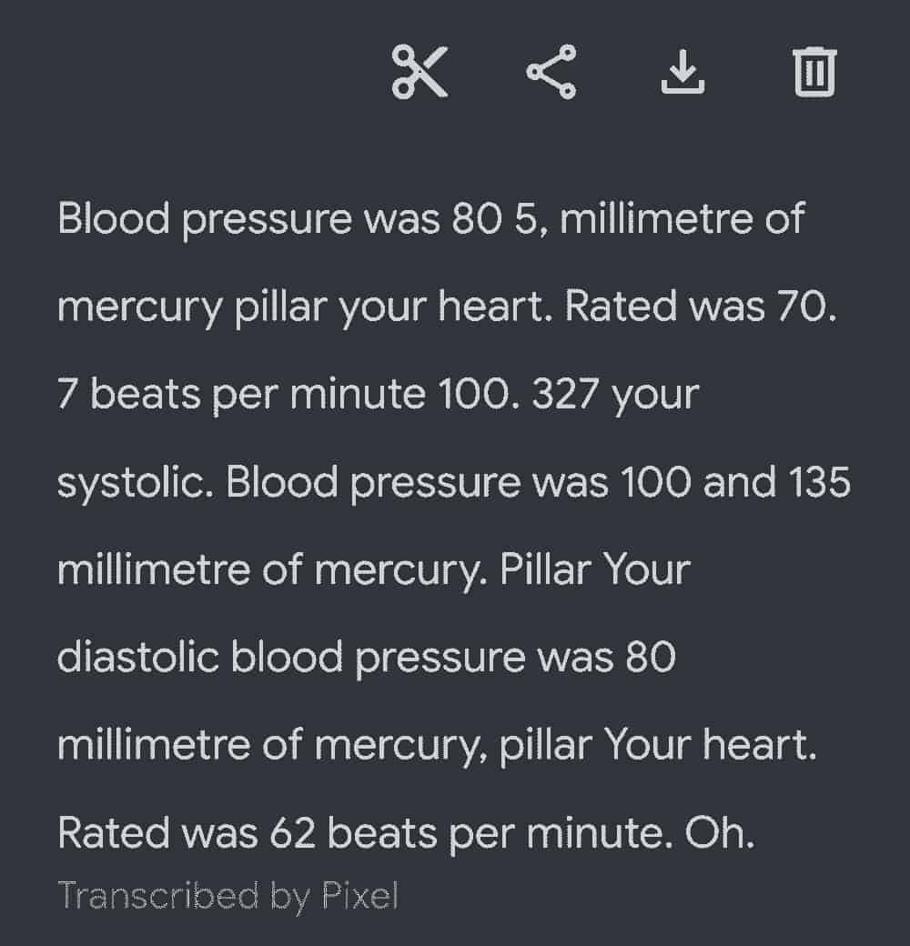This screenshot has height=946, width=910.
Task: Tap "minute." right before "Oh."
Action: [599, 832]
